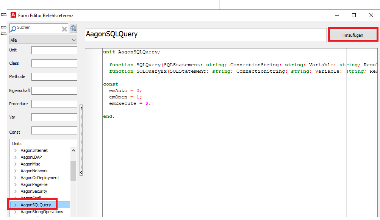Screen dimensions: 380x220
Task: Collapse the left panel using the splitter arrow
Action: tap(81, 108)
